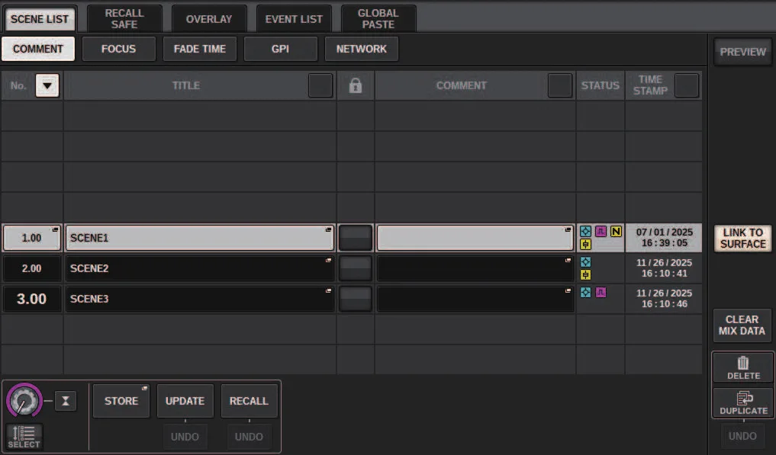Click the cyan focus status icon for SCENE2

[585, 262]
